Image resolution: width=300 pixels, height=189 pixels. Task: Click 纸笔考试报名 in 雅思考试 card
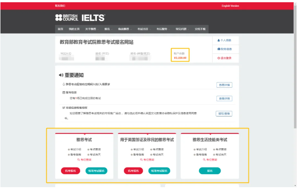pos(96,171)
